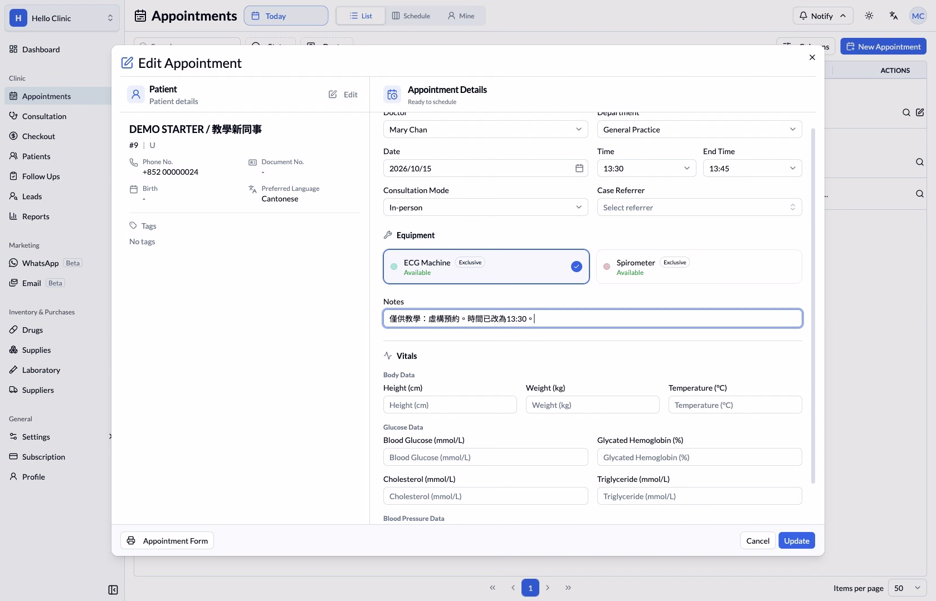Collapse the sidebar panel
The image size is (936, 601).
(113, 590)
